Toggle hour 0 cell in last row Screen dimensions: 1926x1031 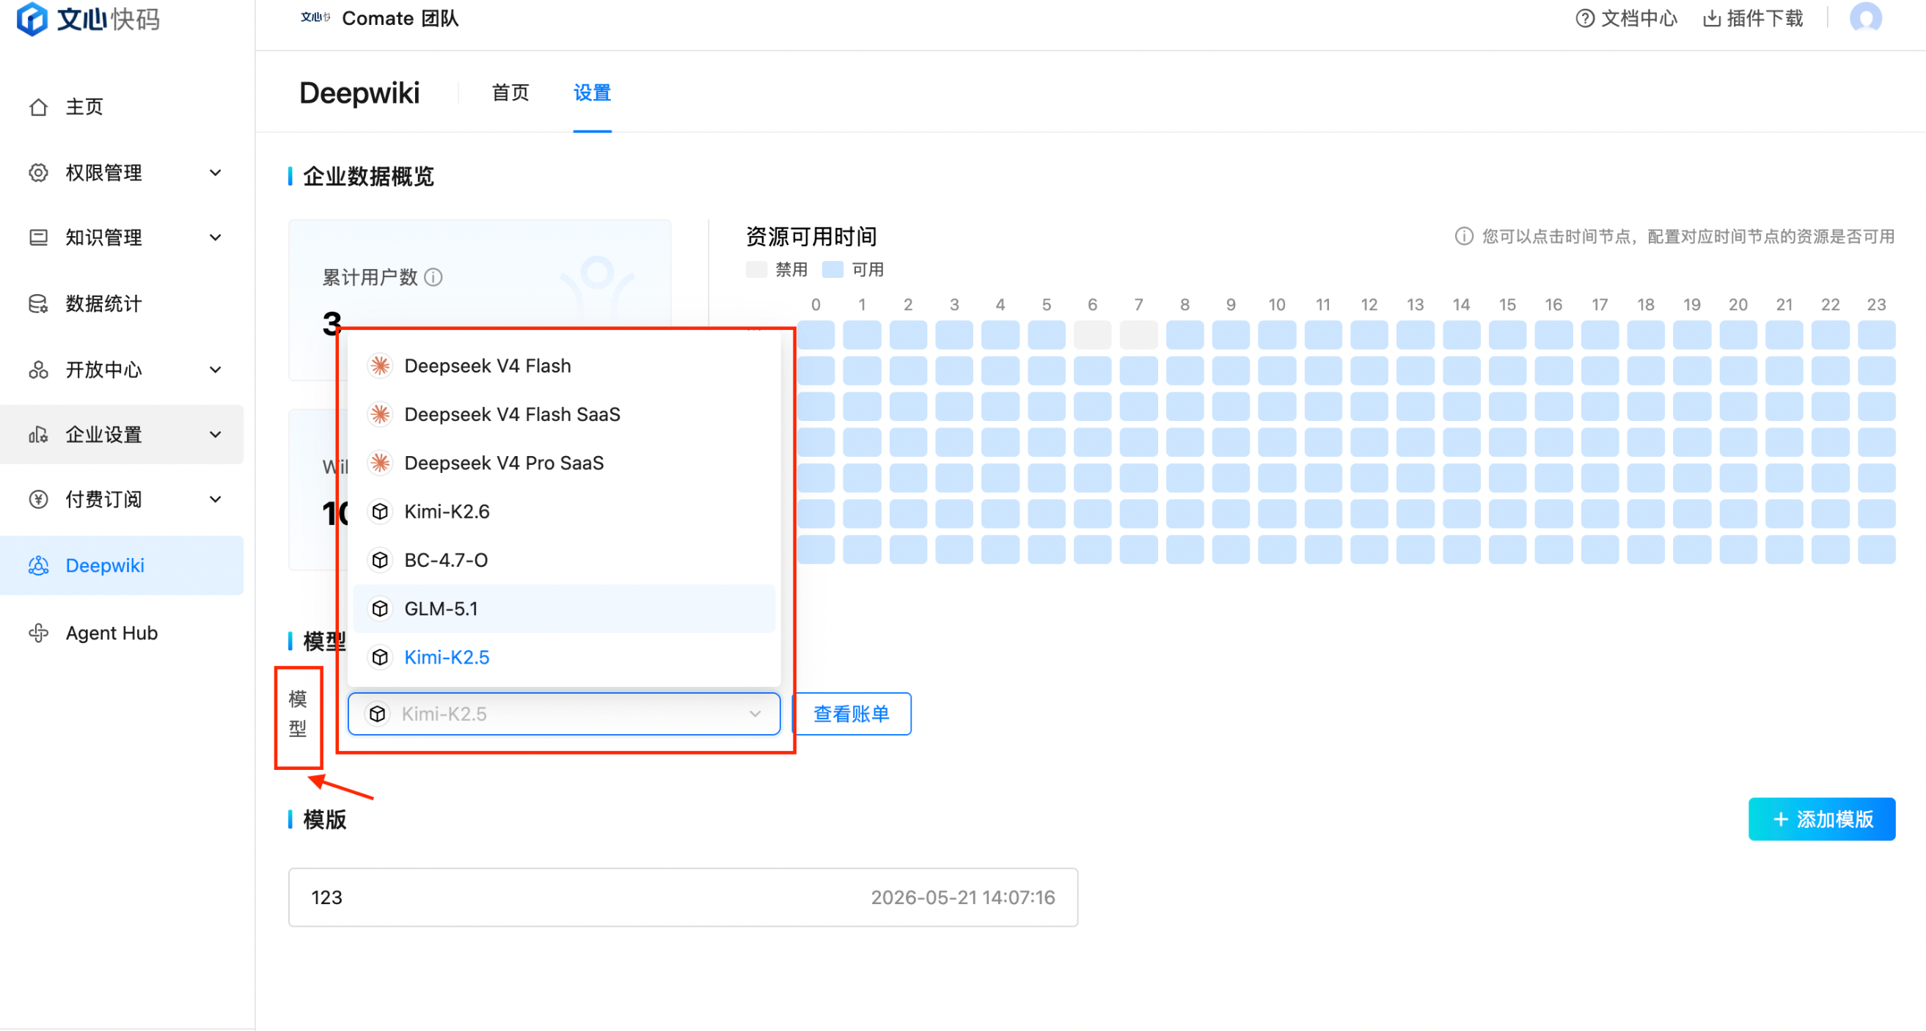pos(816,549)
